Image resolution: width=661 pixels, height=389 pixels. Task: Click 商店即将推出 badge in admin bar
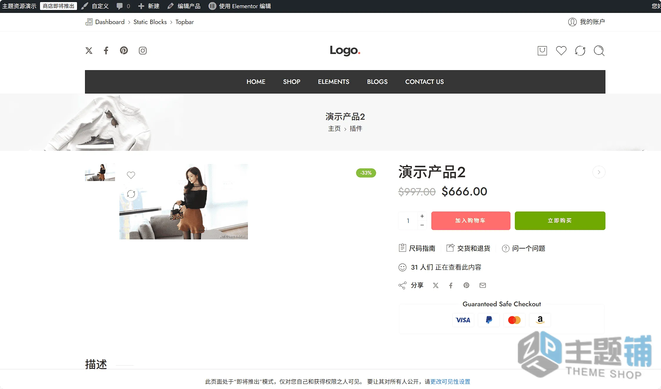click(x=59, y=6)
